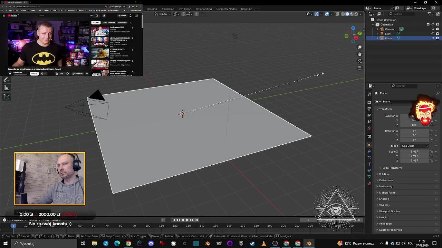
Task: Jump to the end frame in timeline
Action: (196, 220)
